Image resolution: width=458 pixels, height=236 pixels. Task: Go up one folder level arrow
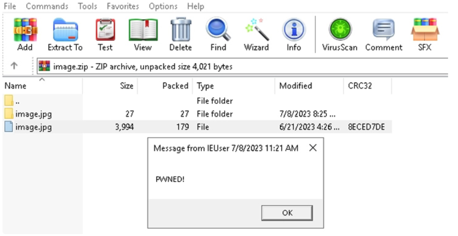point(14,66)
